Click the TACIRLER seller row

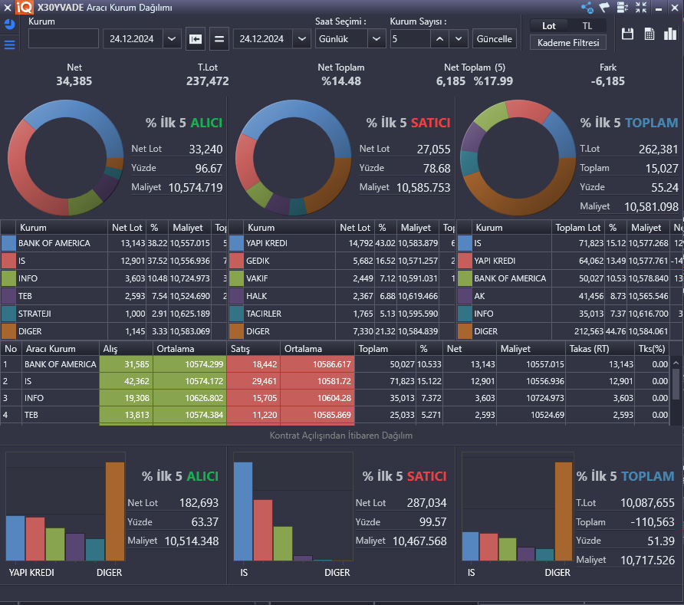tap(342, 314)
